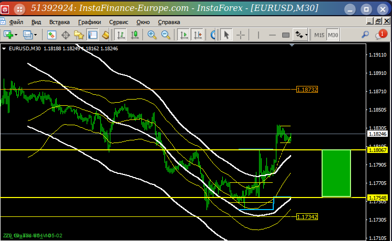Close the inner chart window
Image resolution: width=392 pixels, height=241 pixels.
coord(387,21)
